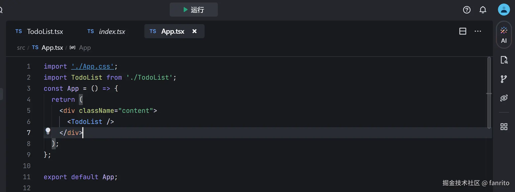Click the lightbulb quick-fix icon
The image size is (515, 192).
coord(48,131)
